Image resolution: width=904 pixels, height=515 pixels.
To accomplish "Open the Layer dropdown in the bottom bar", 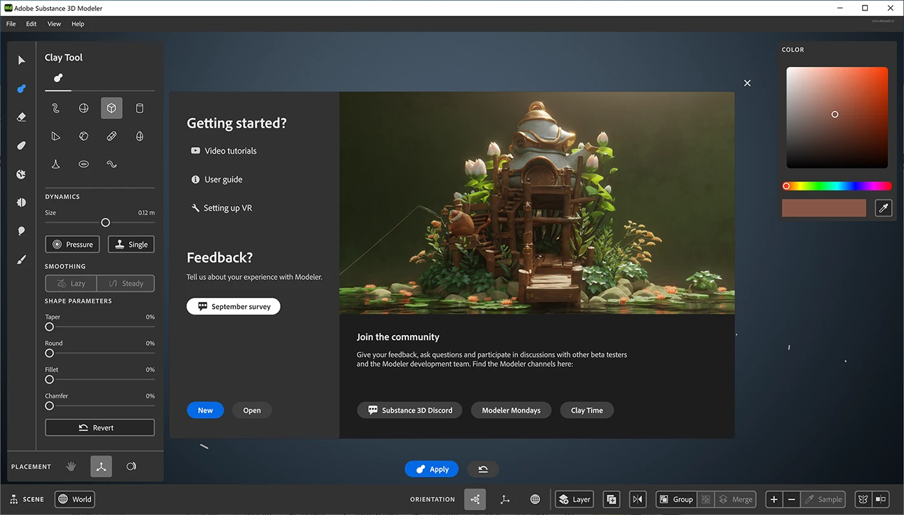I will [x=574, y=499].
